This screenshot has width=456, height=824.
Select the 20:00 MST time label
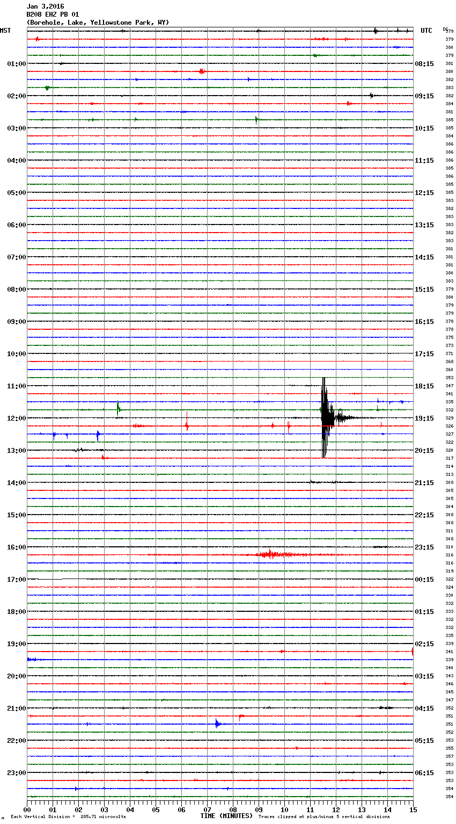[x=16, y=676]
